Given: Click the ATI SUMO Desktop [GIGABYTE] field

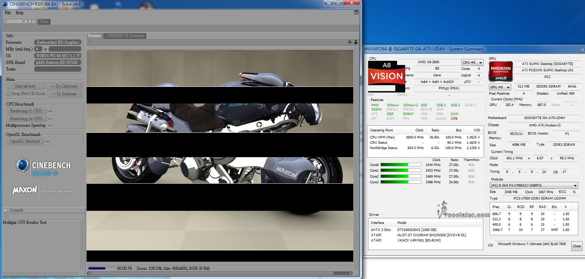Looking at the screenshot, I should pyautogui.click(x=548, y=64).
